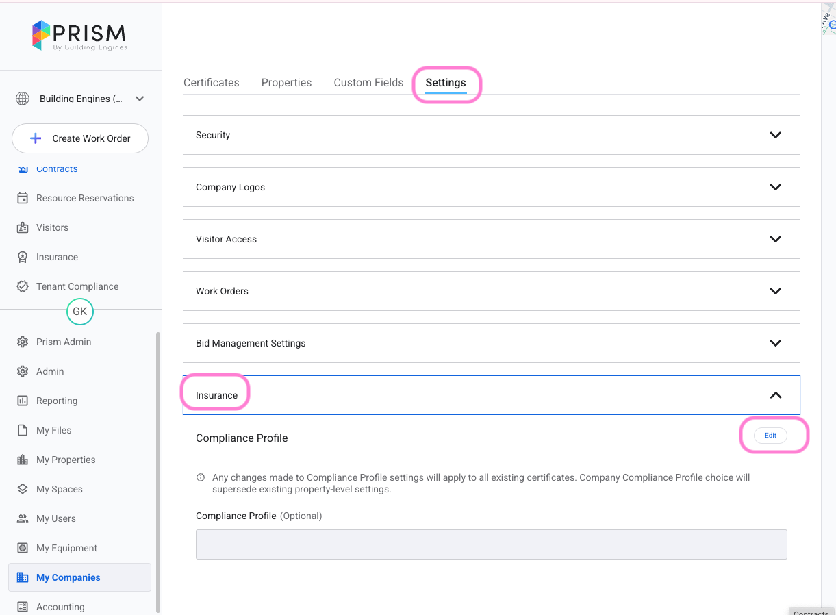
Task: Click the Create Work Order button
Action: click(x=80, y=138)
